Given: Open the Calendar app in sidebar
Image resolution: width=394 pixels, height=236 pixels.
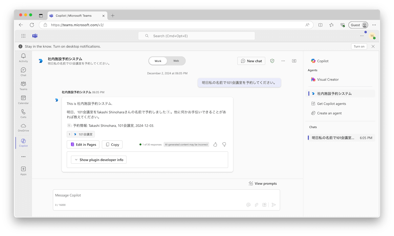Looking at the screenshot, I should click(23, 100).
